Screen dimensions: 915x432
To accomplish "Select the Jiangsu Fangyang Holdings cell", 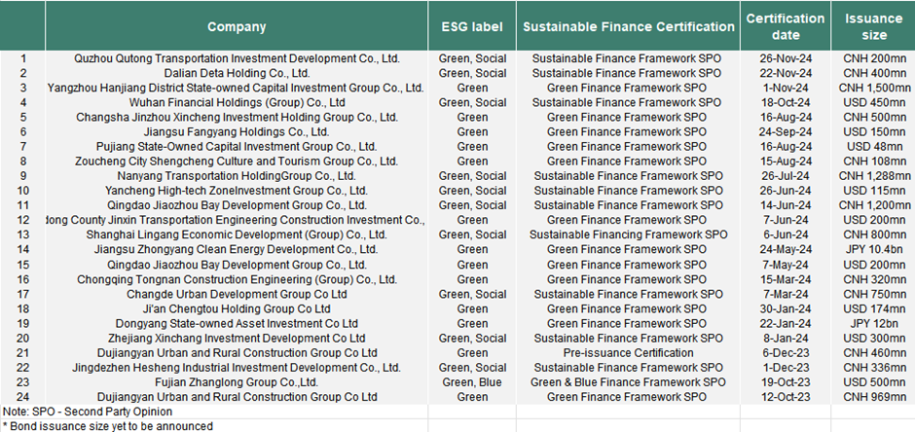I will (237, 131).
